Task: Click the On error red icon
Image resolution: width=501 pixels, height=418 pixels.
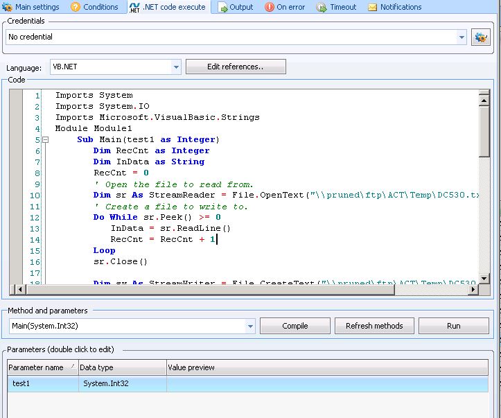Action: pyautogui.click(x=269, y=7)
